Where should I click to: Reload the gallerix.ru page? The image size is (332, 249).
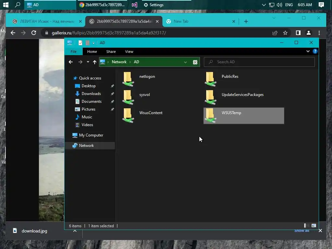[34, 33]
